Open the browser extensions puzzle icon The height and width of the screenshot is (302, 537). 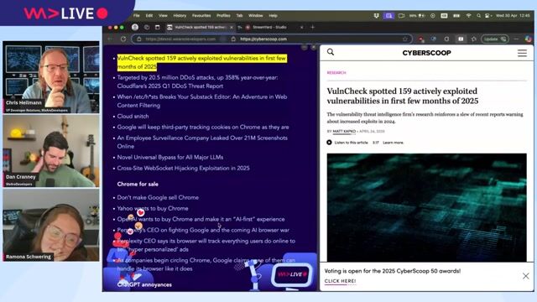tap(446, 39)
